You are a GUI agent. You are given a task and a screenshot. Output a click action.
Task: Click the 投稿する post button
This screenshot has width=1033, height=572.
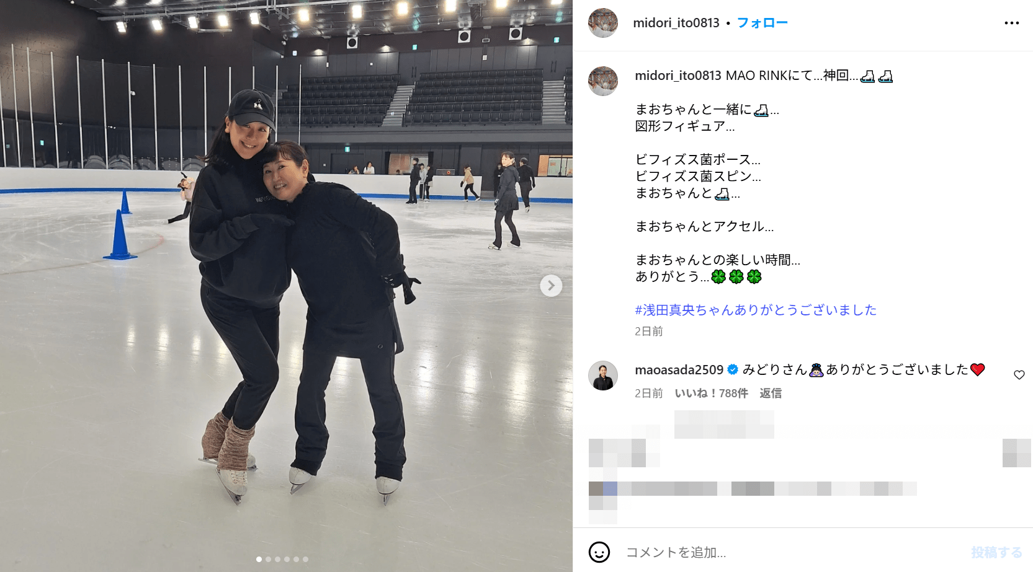[996, 552]
